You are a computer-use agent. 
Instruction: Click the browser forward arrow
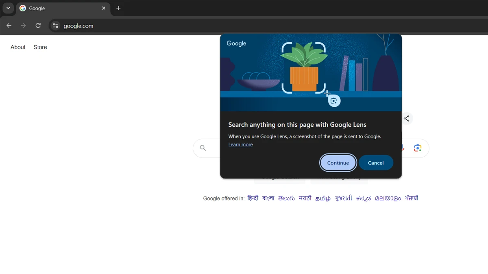coord(23,26)
